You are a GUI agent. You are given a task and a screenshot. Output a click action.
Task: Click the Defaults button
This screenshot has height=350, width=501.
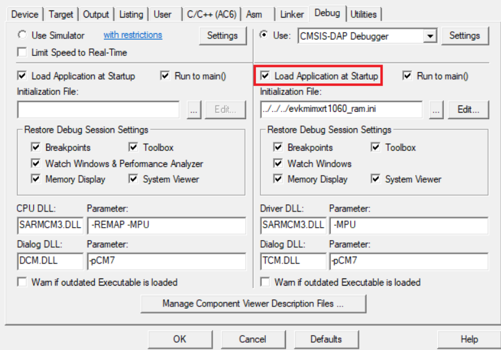point(326,339)
